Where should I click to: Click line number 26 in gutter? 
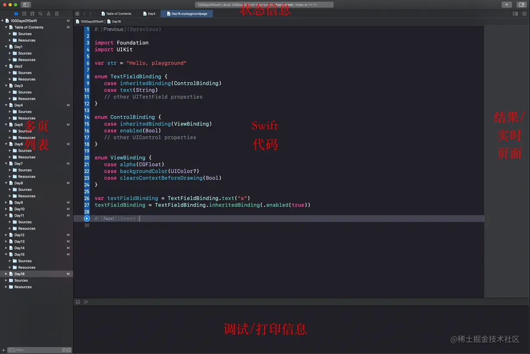coord(87,198)
